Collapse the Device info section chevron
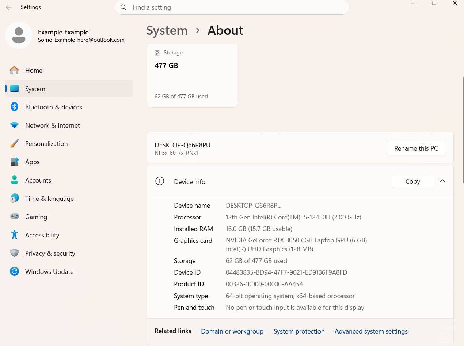464x346 pixels. point(442,181)
